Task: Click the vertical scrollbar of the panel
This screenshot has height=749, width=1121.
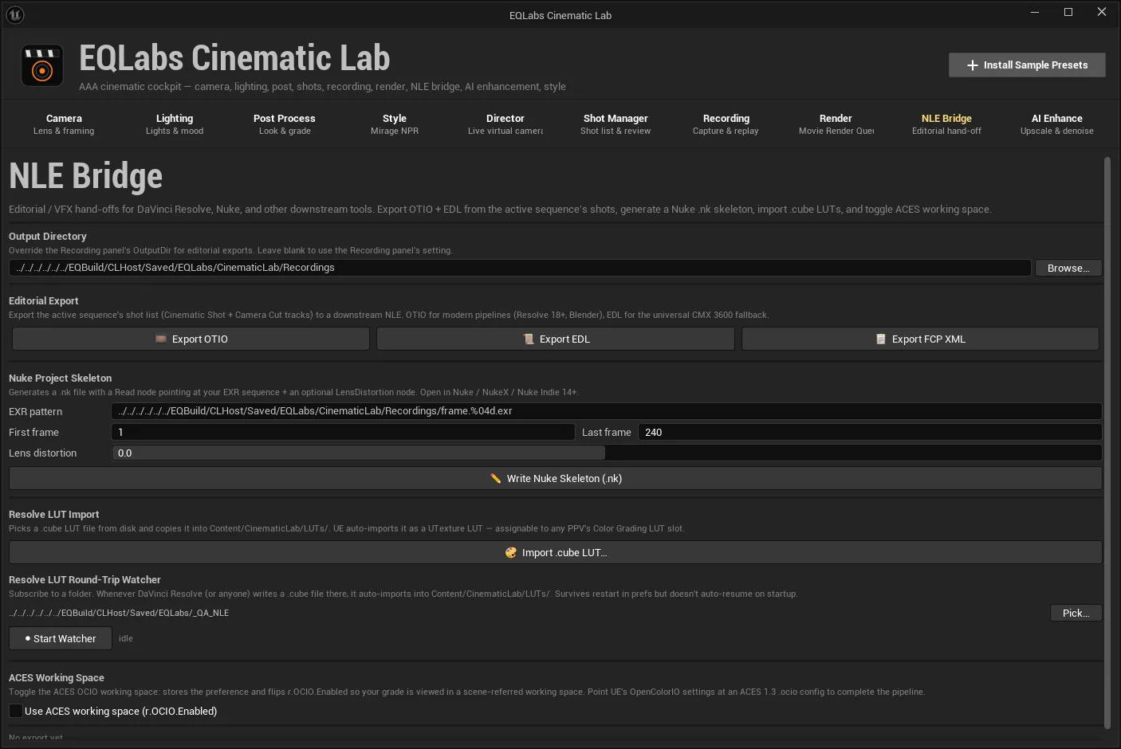Action: (x=1107, y=442)
